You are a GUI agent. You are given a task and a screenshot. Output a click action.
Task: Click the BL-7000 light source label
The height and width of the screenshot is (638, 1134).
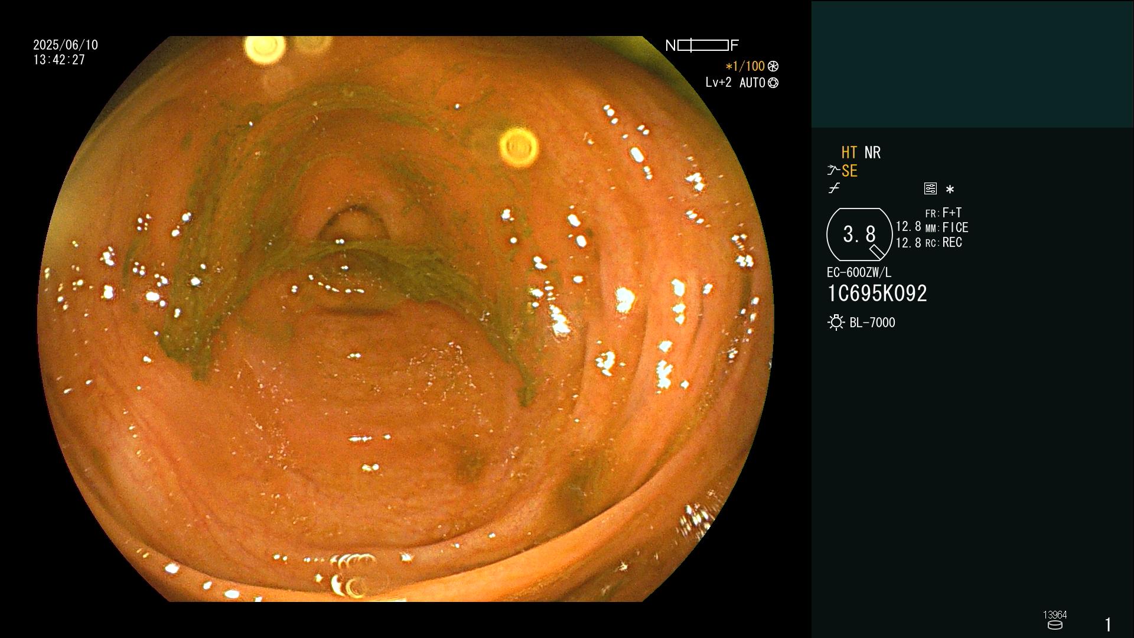[x=872, y=323]
